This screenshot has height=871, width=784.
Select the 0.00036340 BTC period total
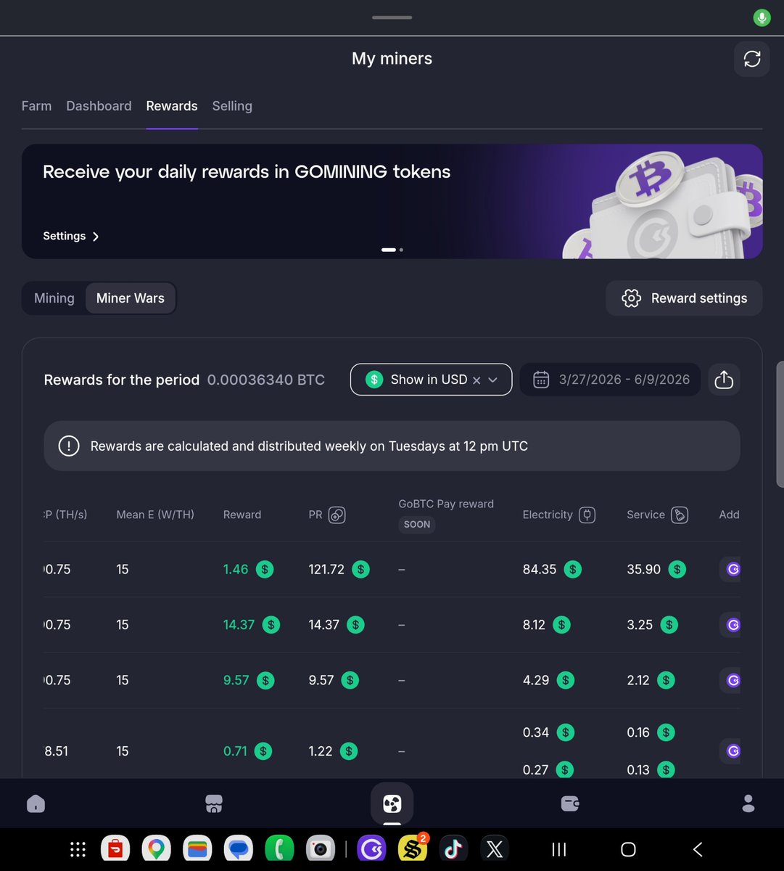point(266,380)
